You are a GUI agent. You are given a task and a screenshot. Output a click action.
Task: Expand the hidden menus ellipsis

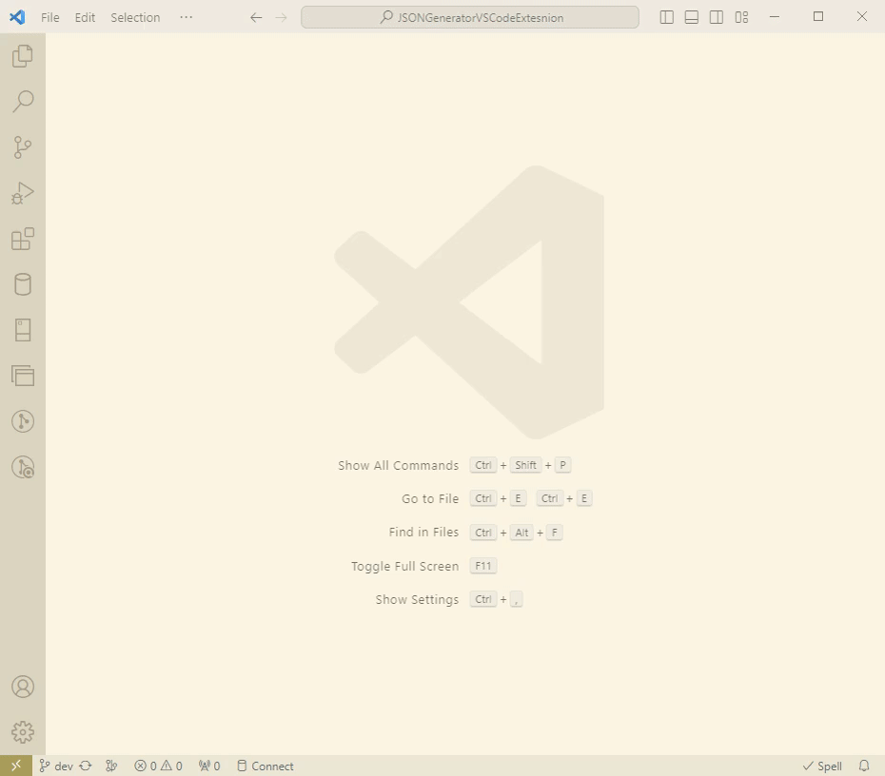pos(187,17)
